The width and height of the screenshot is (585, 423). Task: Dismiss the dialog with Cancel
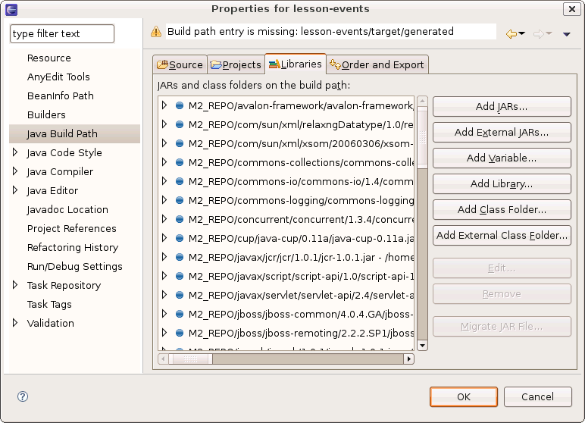tap(537, 397)
